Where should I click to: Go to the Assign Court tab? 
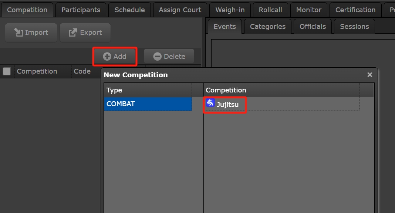pyautogui.click(x=180, y=10)
